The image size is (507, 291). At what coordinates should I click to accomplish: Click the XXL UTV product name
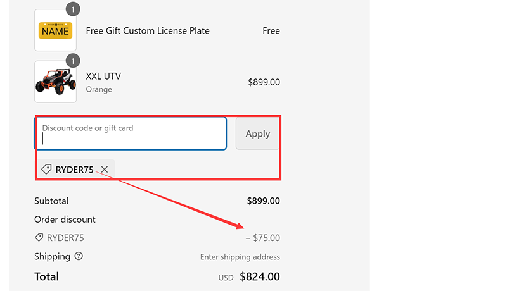tap(103, 76)
